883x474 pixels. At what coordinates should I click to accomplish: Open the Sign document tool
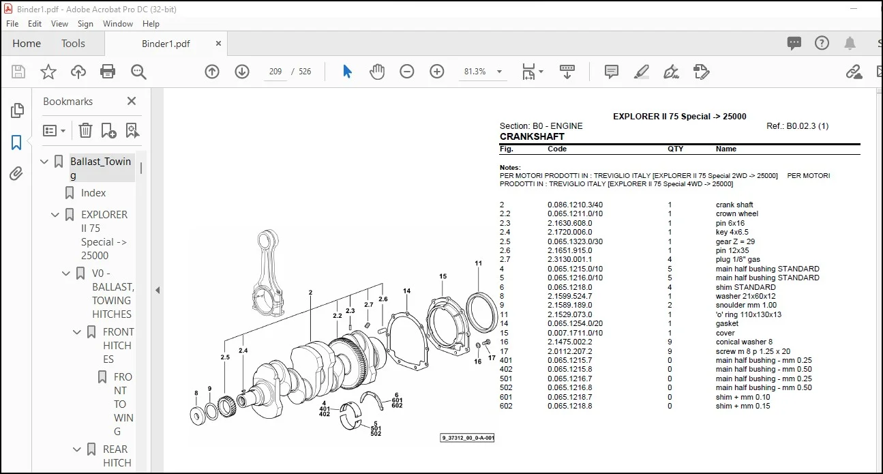[672, 72]
